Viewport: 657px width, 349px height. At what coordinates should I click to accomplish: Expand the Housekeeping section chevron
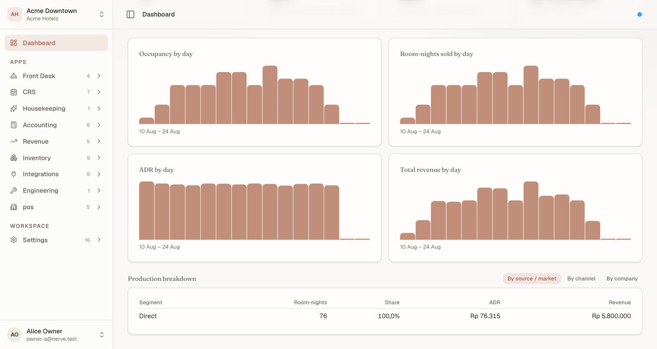(x=99, y=109)
